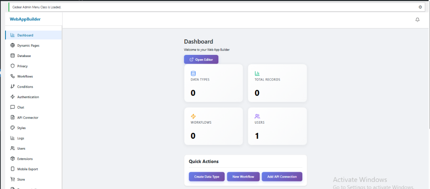Navigate to Workflows menu item
The image size is (430, 189).
(x=33, y=76)
